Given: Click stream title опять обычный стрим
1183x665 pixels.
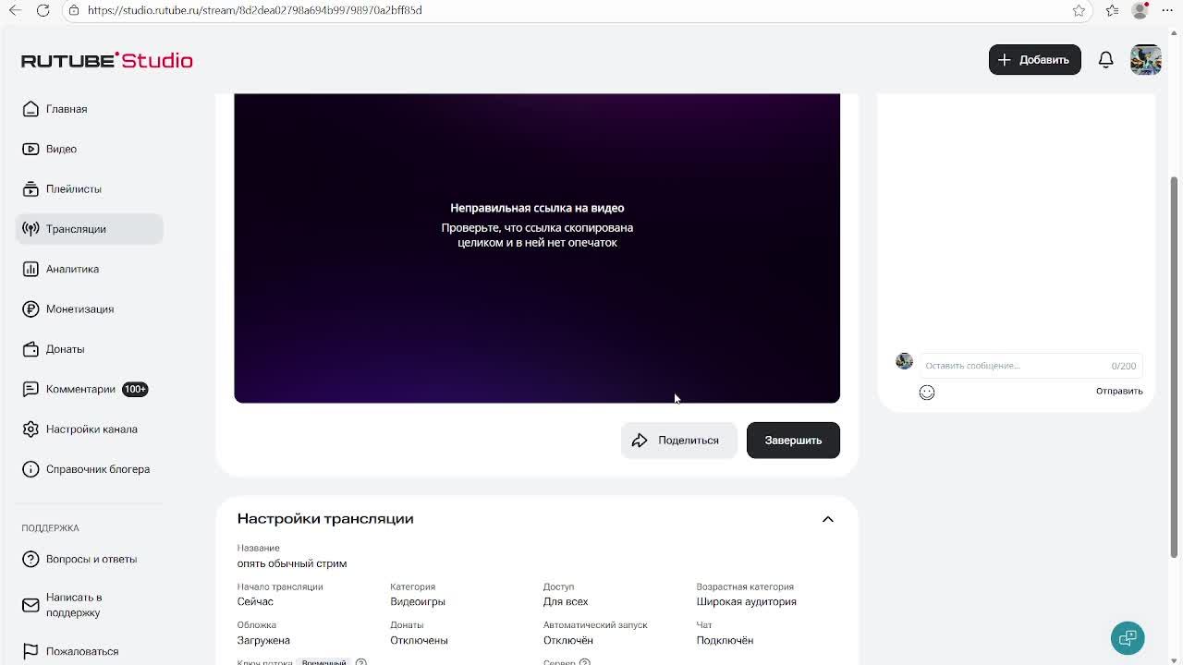Looking at the screenshot, I should tap(292, 563).
